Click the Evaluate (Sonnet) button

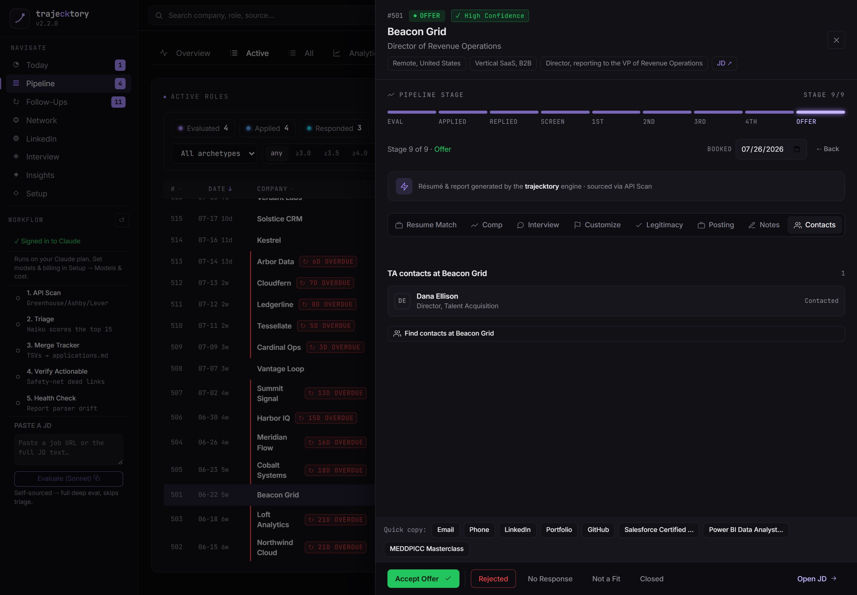[x=69, y=479]
